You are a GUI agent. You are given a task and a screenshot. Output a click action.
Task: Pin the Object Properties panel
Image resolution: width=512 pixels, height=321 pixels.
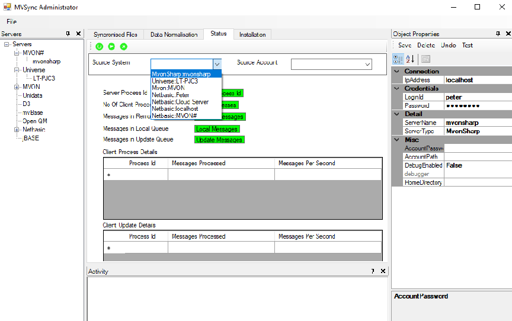(x=498, y=34)
